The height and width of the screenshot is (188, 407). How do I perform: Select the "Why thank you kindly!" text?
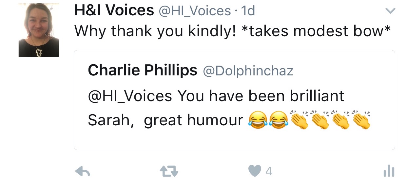pos(155,31)
